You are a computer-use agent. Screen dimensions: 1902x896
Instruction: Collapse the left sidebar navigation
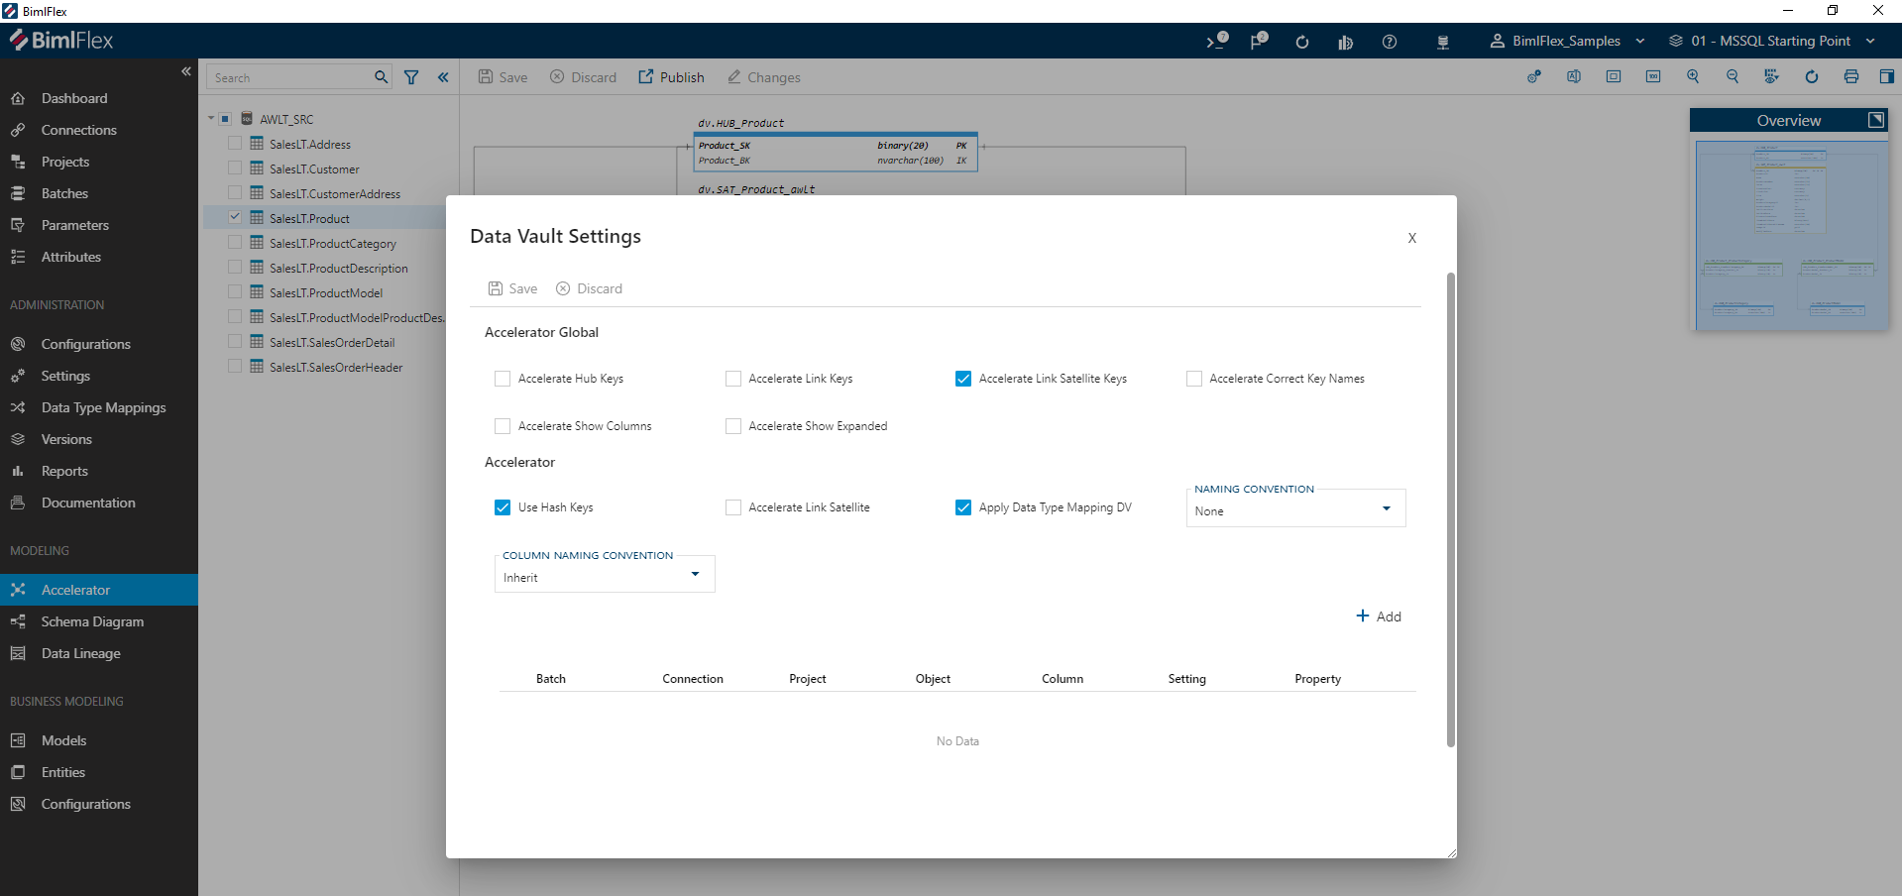pyautogui.click(x=186, y=71)
